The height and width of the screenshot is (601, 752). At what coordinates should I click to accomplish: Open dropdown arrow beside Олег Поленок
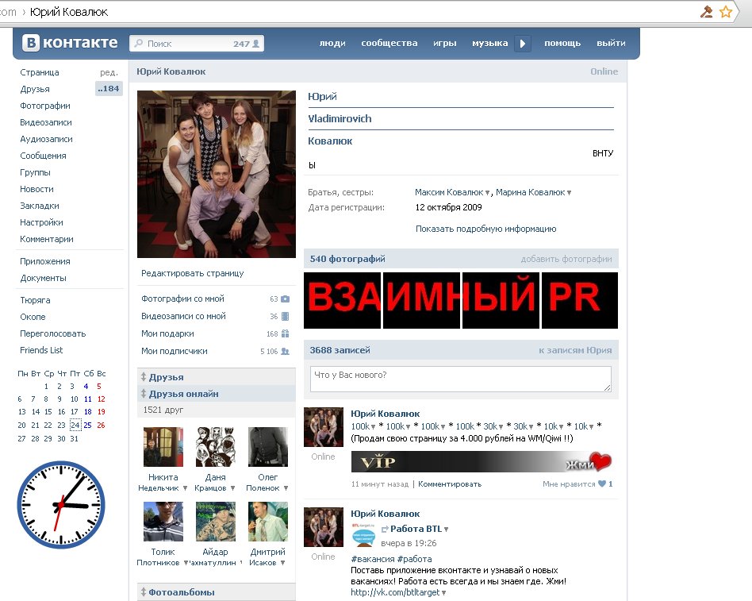[286, 489]
